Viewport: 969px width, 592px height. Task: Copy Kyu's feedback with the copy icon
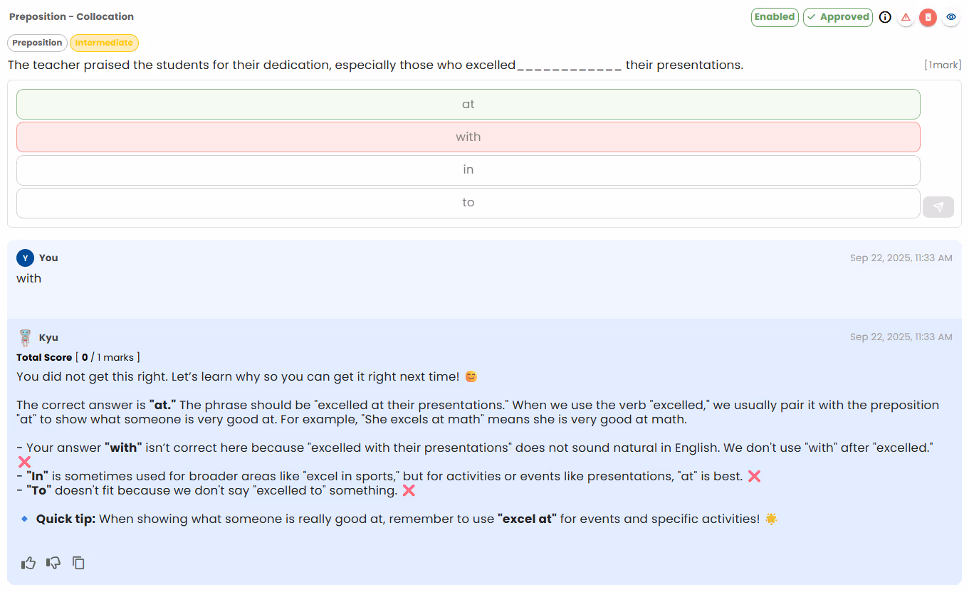click(78, 563)
